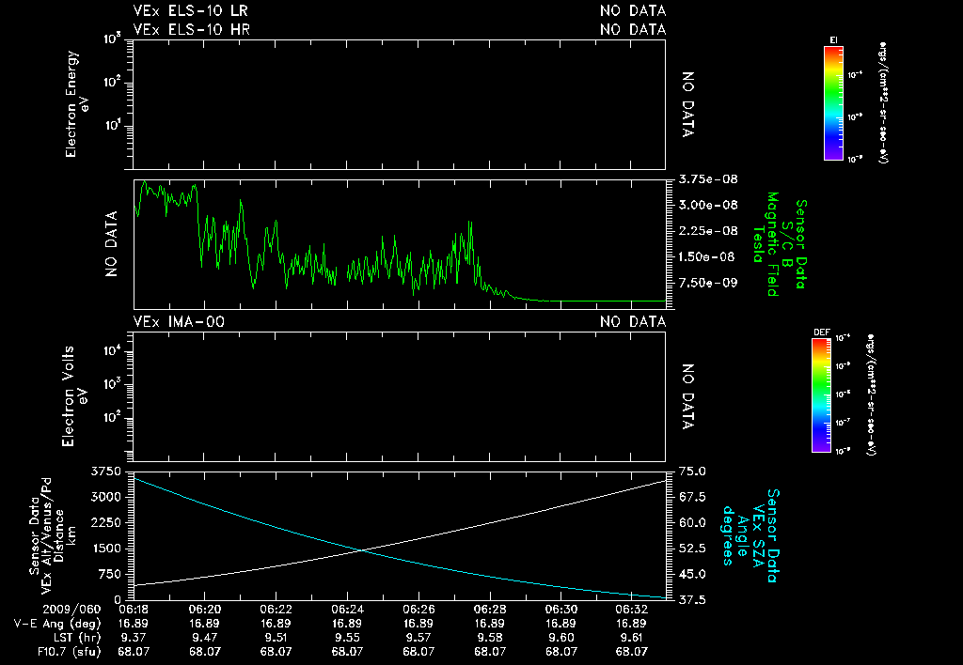Click the 'F10.7 (sfu)' row label

tap(69, 652)
